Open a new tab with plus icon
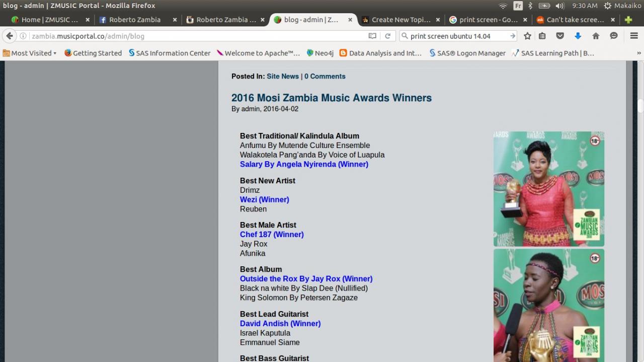644x362 pixels. tap(628, 20)
